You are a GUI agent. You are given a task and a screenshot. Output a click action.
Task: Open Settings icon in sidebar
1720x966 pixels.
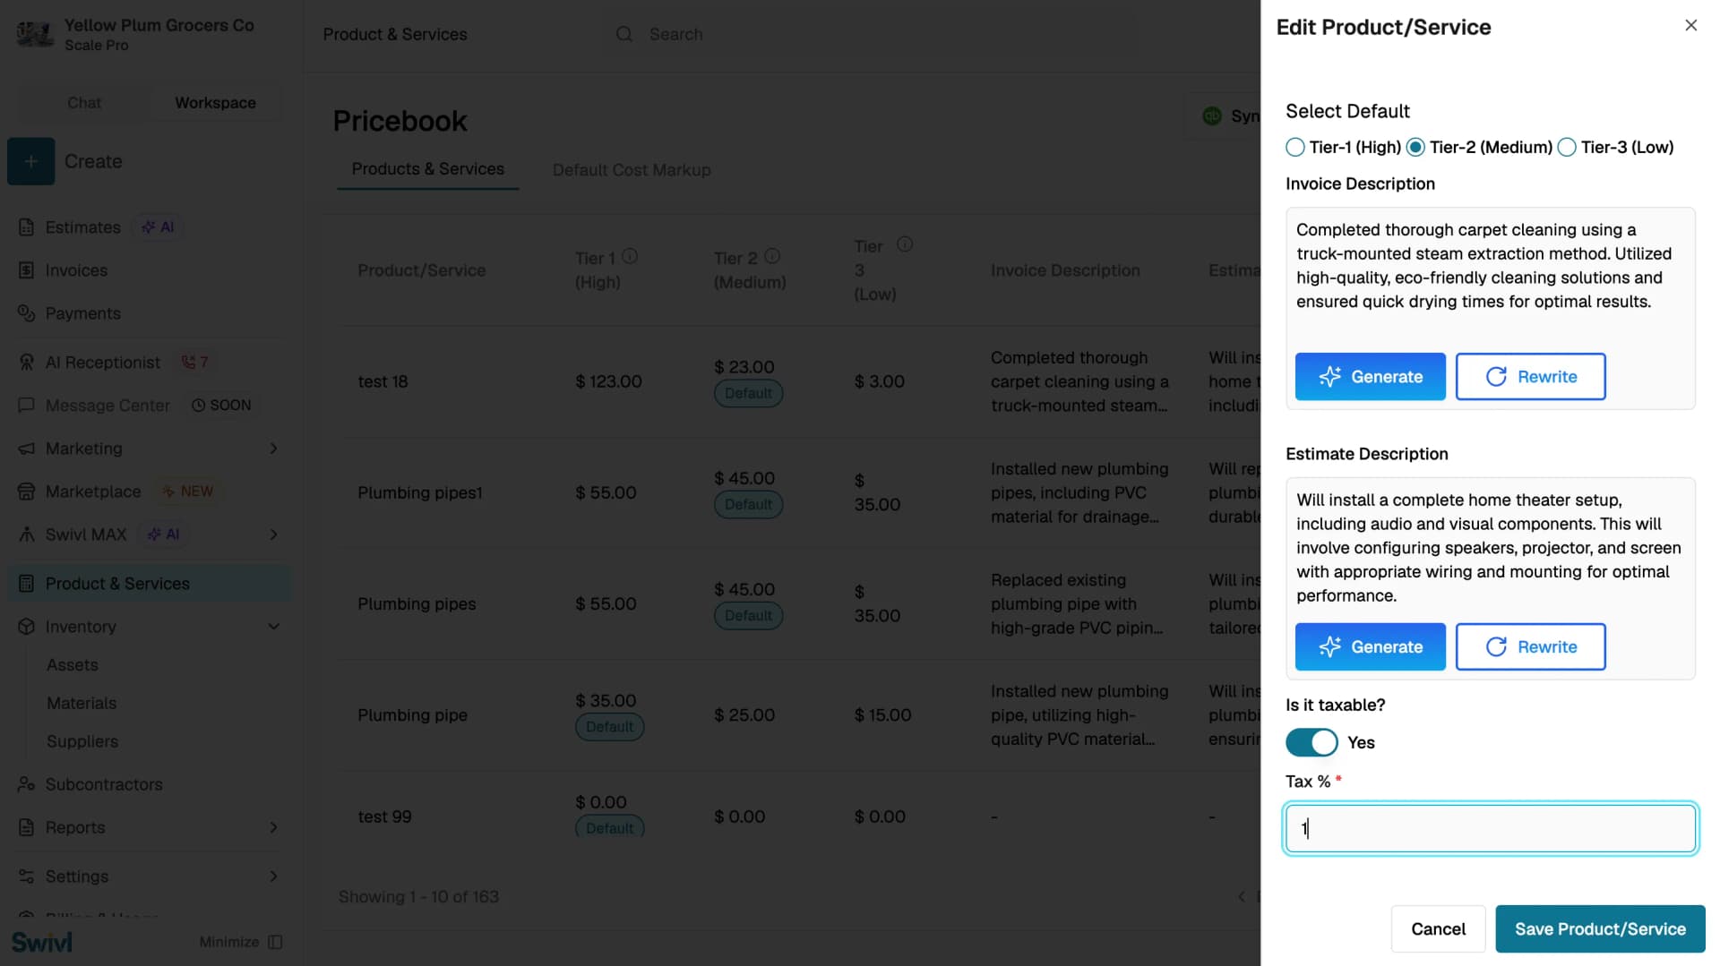pos(27,876)
